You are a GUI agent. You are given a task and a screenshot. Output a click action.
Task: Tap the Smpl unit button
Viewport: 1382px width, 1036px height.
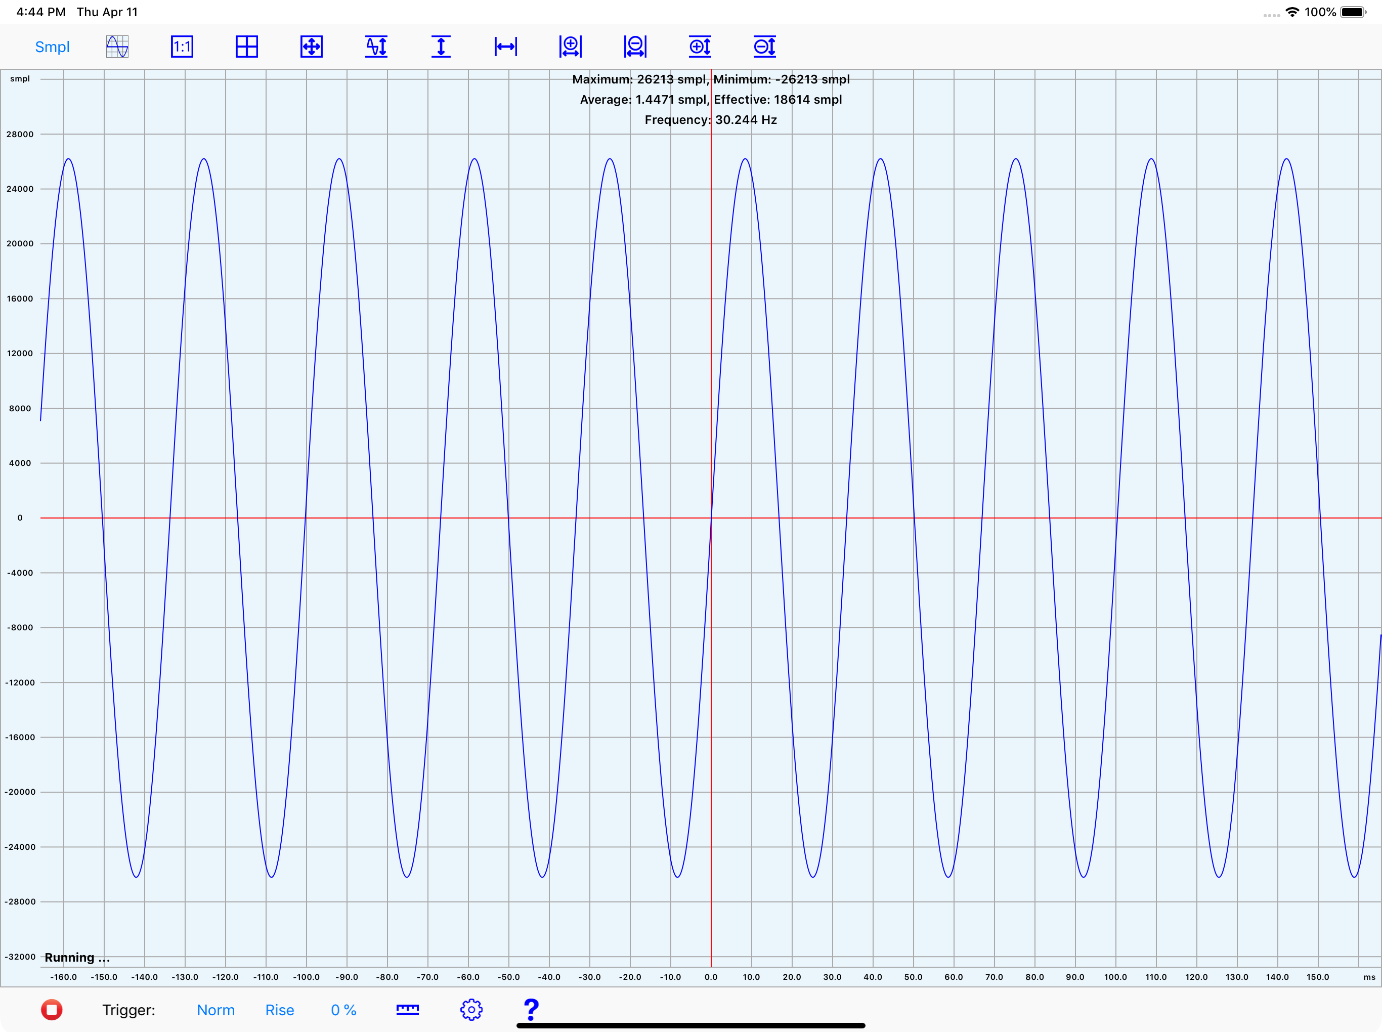(x=52, y=47)
